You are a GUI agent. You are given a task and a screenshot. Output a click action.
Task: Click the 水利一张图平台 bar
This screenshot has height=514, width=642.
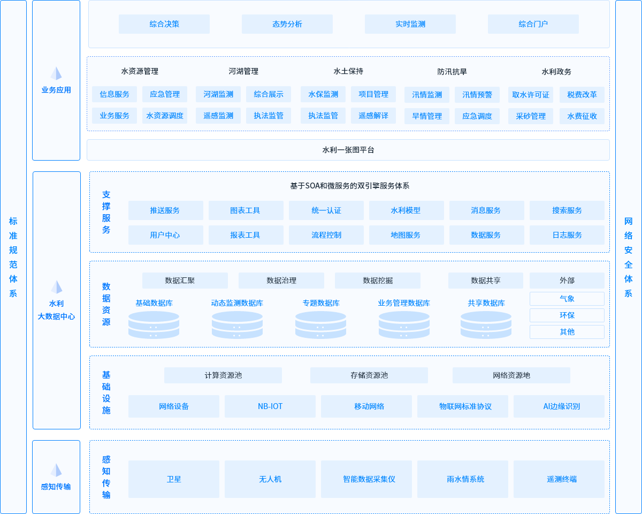(348, 150)
